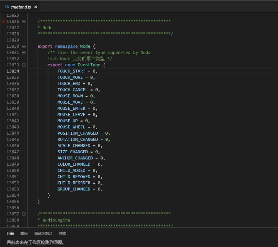Click the TS file icon in tab
The width and height of the screenshot is (278, 247).
click(7, 7)
